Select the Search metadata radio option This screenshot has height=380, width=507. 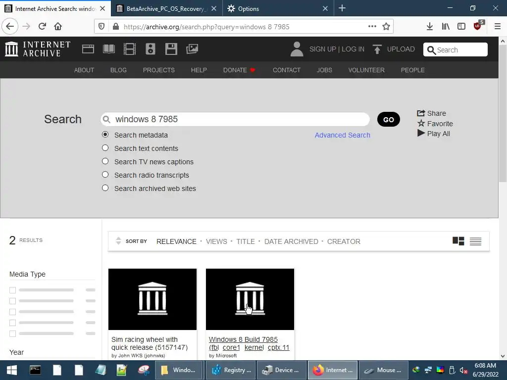(x=105, y=135)
